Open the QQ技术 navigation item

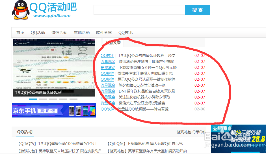tap(126, 33)
